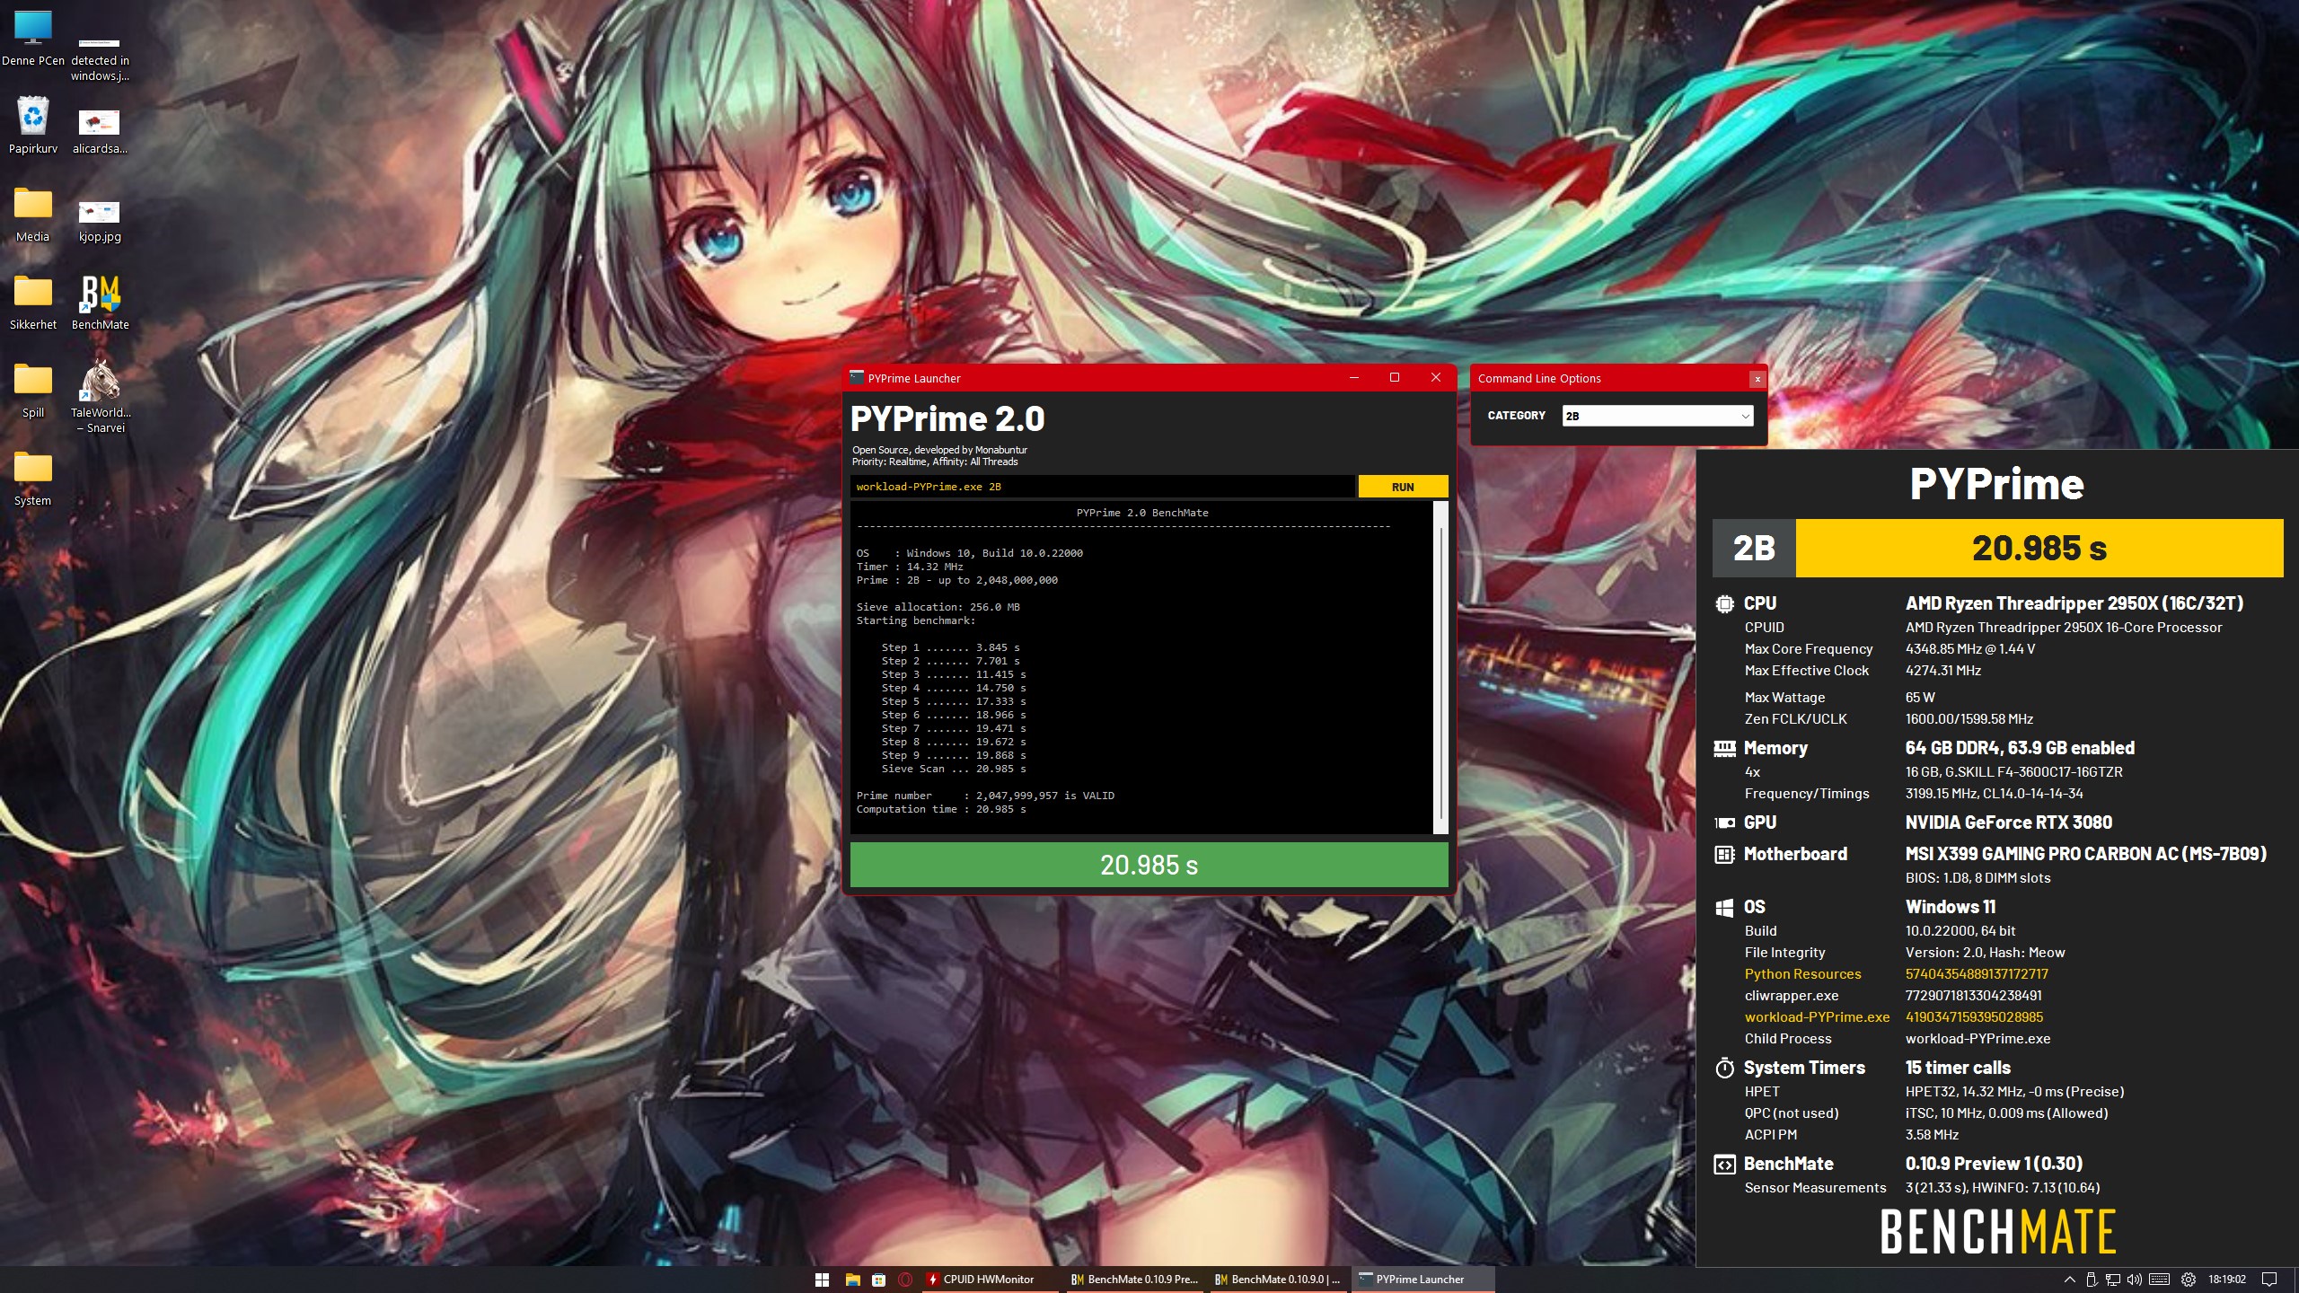Click the 2B category badge in result panel

1754,548
